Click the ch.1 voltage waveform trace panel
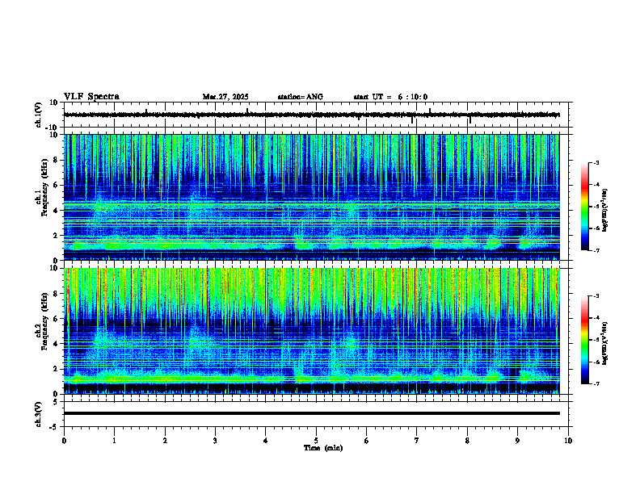Image resolution: width=640 pixels, height=494 pixels. click(x=318, y=115)
